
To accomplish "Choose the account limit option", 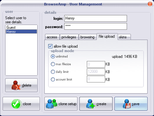I will pyautogui.click(x=53, y=79).
